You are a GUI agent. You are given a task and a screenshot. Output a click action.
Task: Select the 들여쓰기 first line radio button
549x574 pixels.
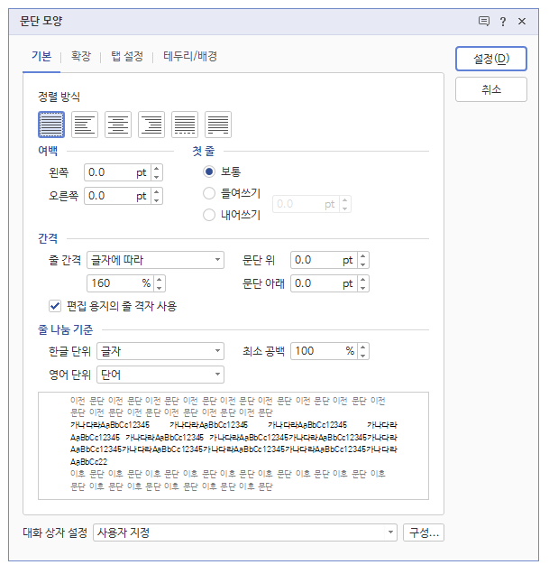pyautogui.click(x=210, y=193)
